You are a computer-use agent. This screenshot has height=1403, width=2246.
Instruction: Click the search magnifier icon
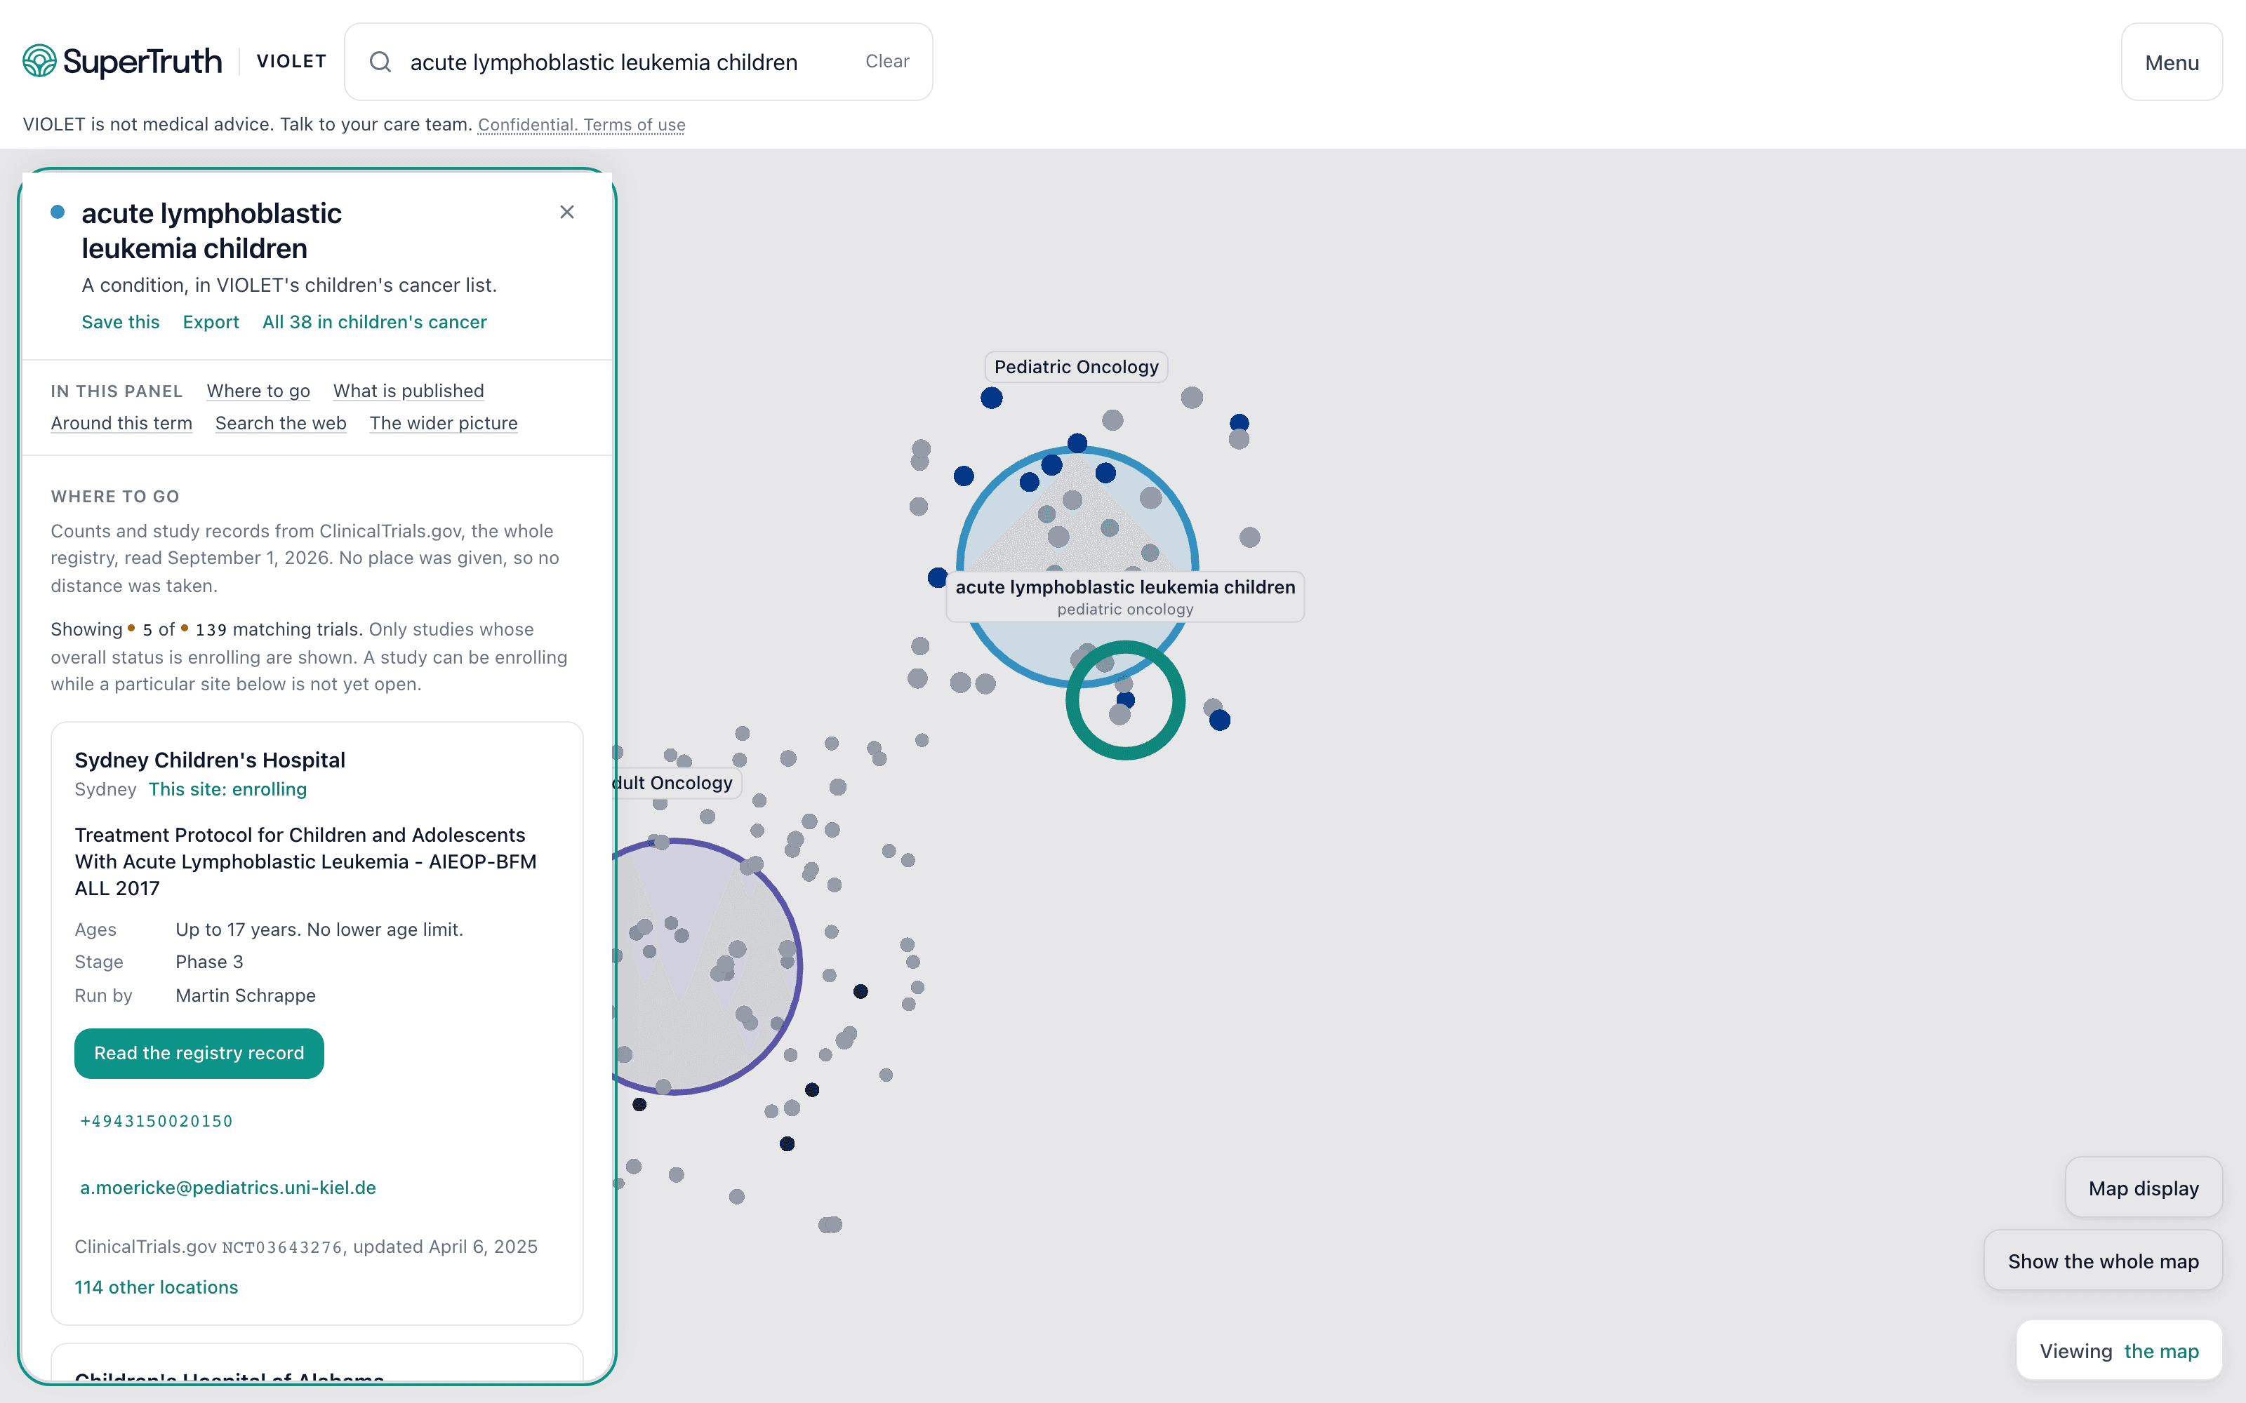pos(380,62)
